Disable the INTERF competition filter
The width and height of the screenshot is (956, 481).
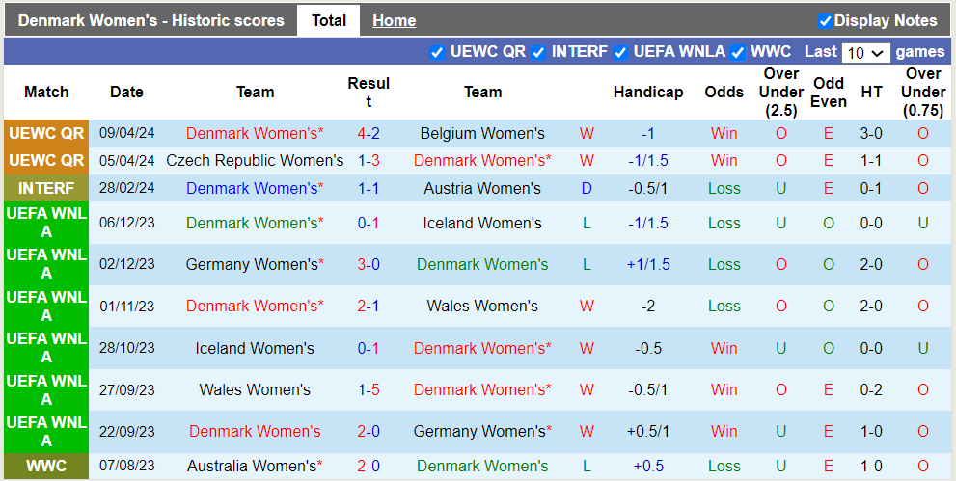[x=538, y=52]
